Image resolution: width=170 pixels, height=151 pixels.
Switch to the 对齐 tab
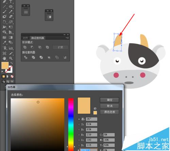[x=26, y=38]
